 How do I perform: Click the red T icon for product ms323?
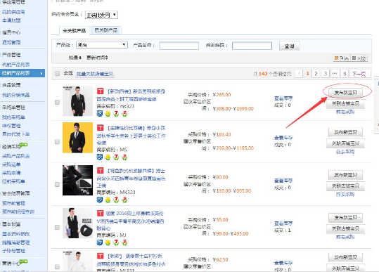tap(100, 91)
